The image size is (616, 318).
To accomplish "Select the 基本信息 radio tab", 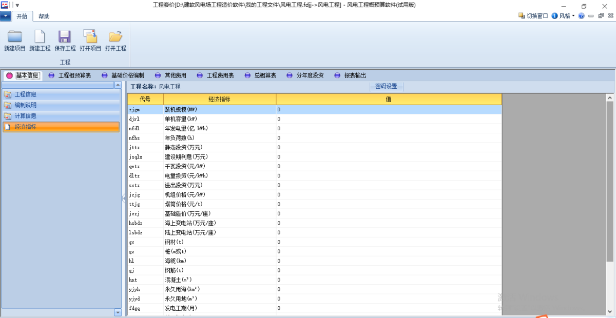I will click(23, 75).
